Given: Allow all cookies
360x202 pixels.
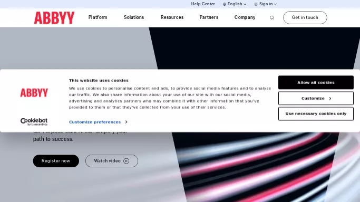Looking at the screenshot, I should click(x=316, y=83).
